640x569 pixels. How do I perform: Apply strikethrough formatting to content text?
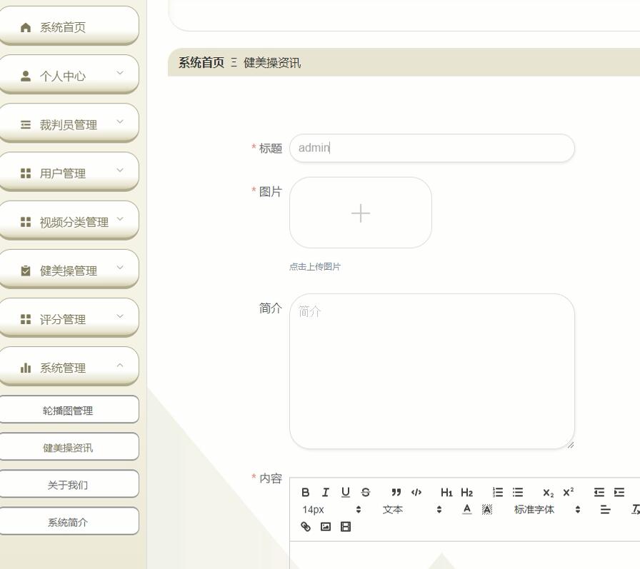(365, 492)
